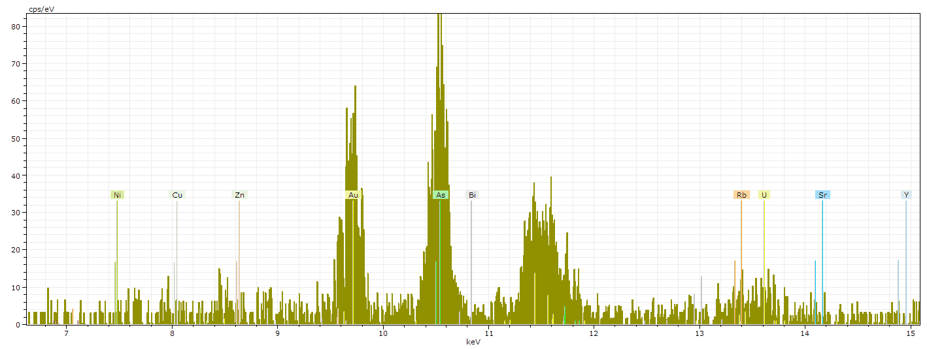927x349 pixels.
Task: Select the Bi element label
Action: click(x=472, y=195)
